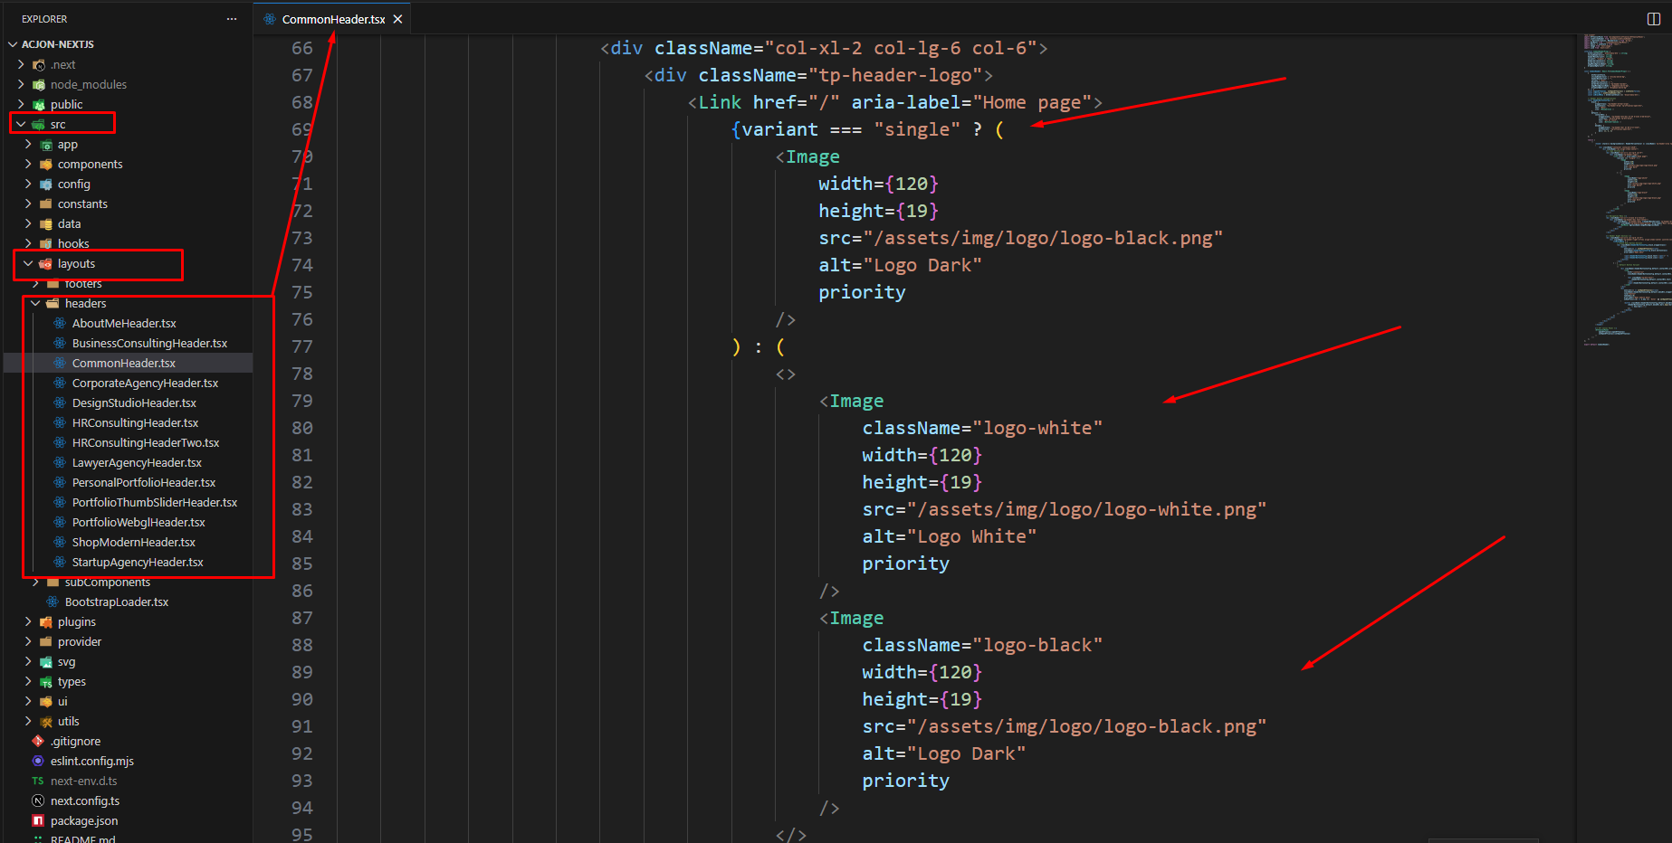The image size is (1672, 843).
Task: Expand the components folder chevron
Action: point(28,164)
